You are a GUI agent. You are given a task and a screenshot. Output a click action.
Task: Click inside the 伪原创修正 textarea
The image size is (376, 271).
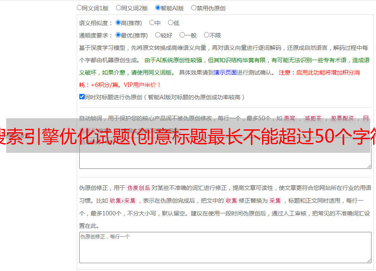225,248
